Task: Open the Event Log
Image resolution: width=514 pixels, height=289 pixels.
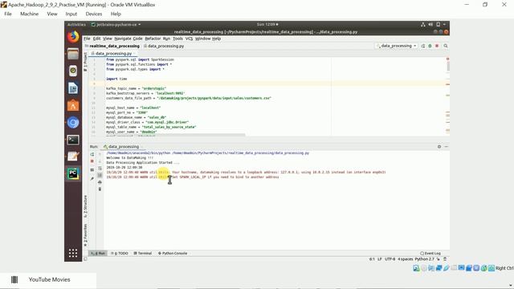Action: [x=430, y=254]
